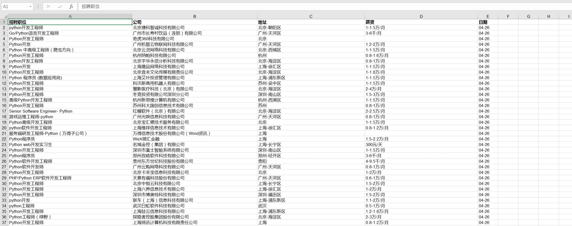
Task: Select column H header
Action: coord(549,16)
